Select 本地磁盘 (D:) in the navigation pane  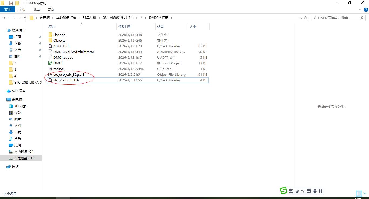24,158
